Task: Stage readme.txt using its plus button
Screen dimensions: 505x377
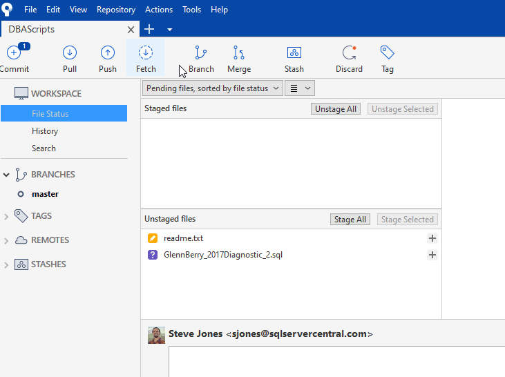Action: coord(432,238)
